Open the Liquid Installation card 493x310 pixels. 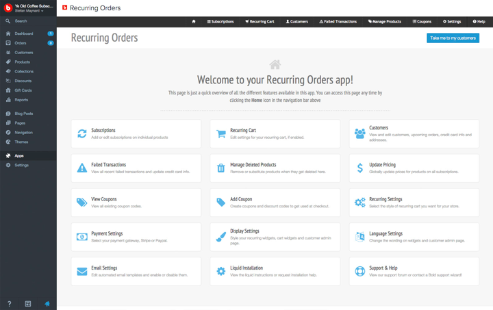tap(275, 271)
